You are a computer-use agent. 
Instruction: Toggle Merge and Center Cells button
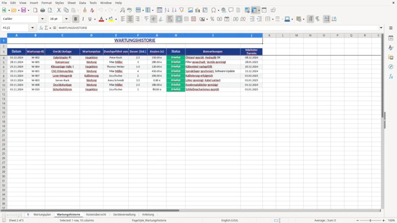pyautogui.click(x=179, y=19)
